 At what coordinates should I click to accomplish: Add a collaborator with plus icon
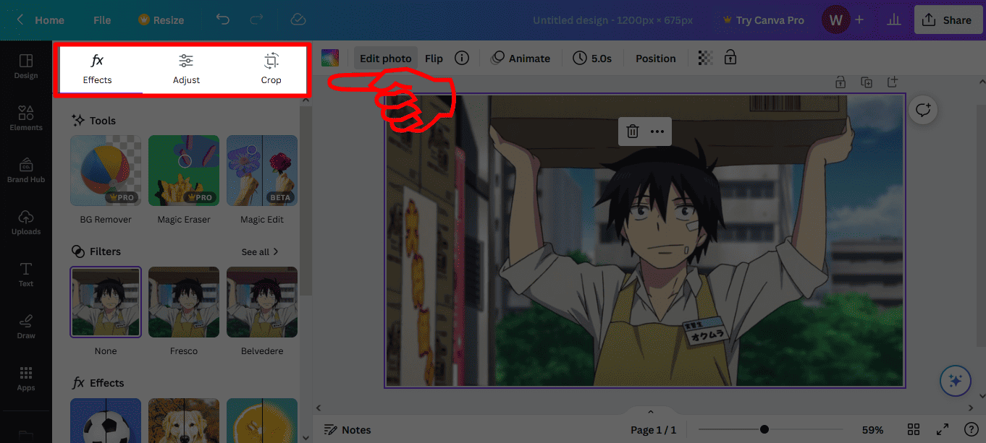pos(859,20)
